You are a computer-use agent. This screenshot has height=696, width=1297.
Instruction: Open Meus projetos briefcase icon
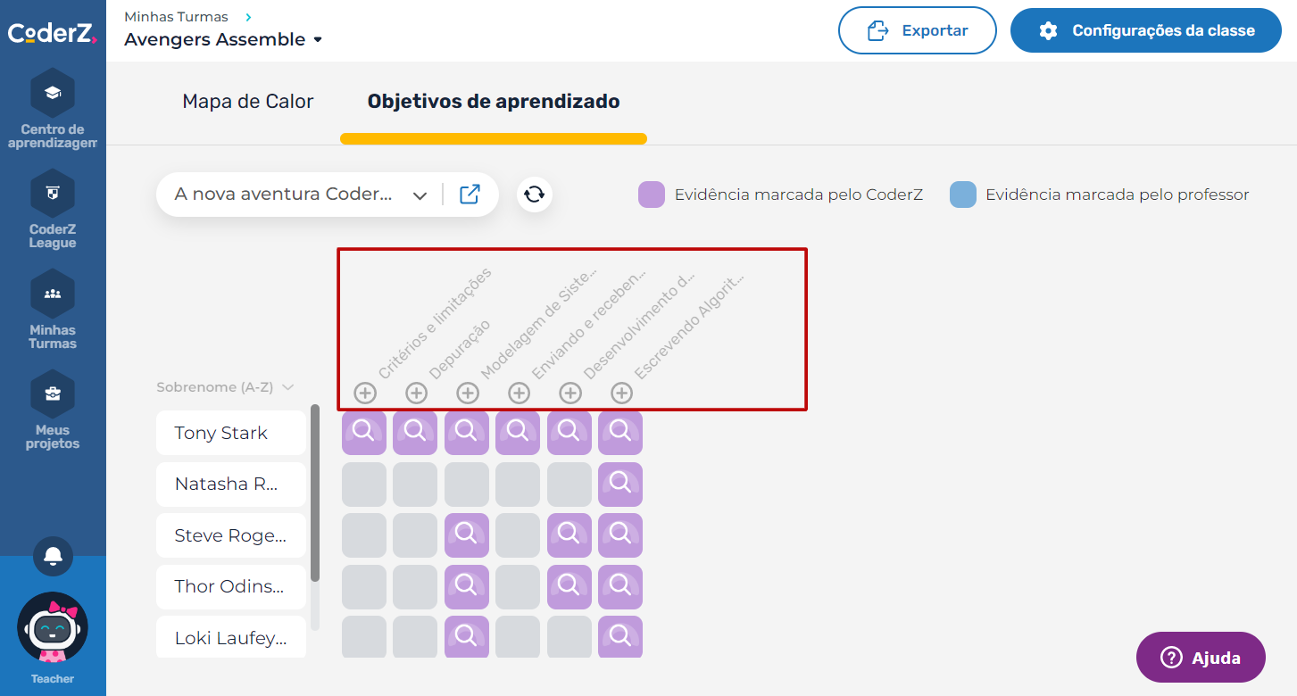point(53,394)
